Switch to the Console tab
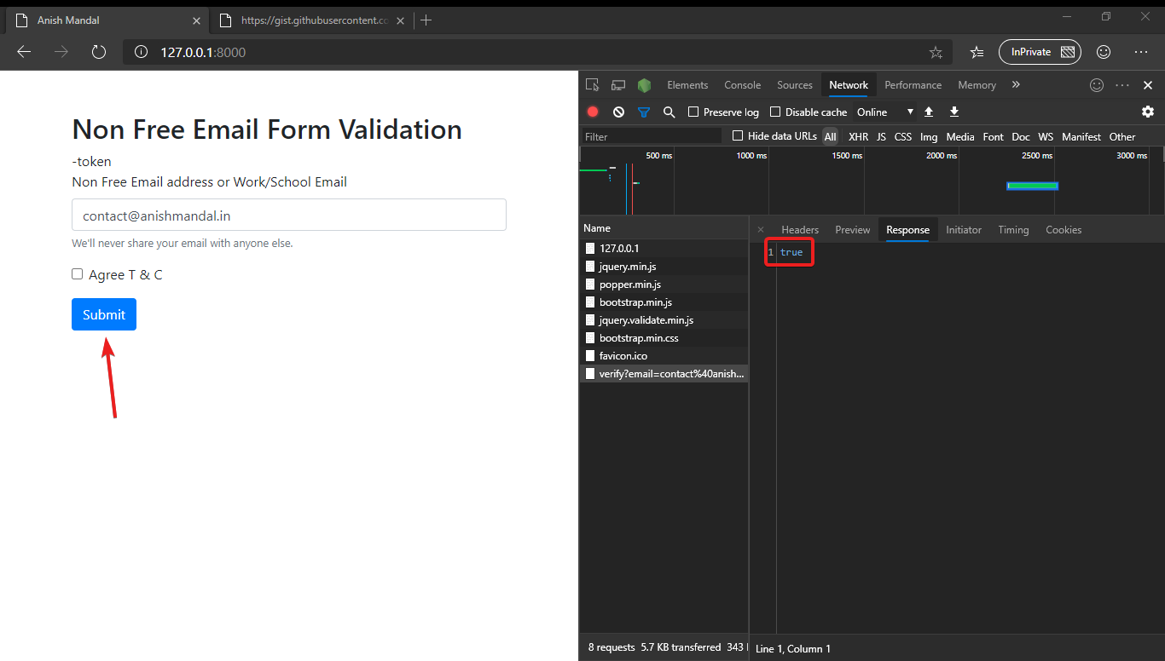 pyautogui.click(x=741, y=84)
